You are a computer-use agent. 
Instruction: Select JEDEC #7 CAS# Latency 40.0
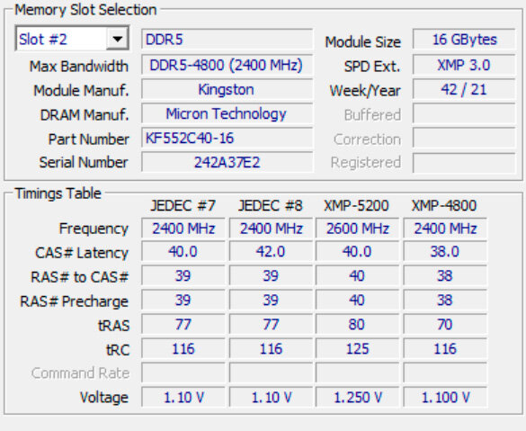tap(183, 251)
